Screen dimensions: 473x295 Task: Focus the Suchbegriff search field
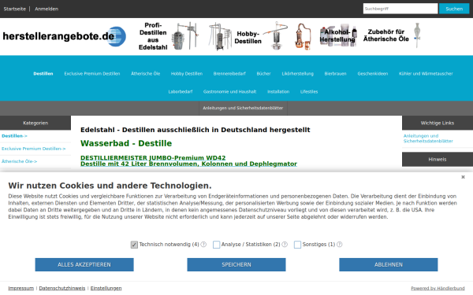coord(400,9)
